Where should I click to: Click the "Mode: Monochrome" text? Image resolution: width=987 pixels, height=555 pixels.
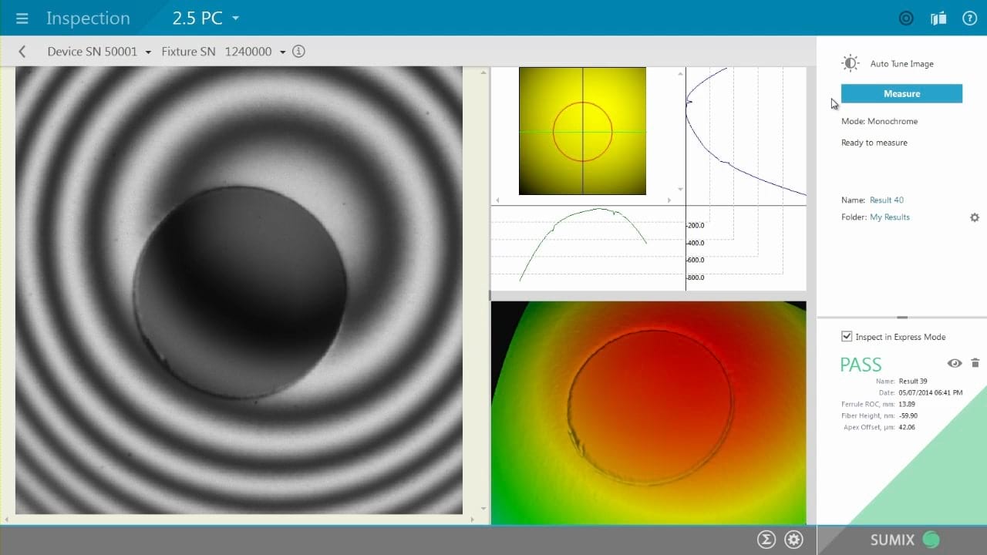(x=879, y=121)
